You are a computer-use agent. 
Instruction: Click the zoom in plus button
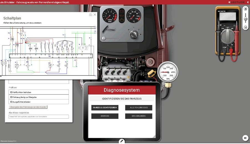tap(245, 9)
